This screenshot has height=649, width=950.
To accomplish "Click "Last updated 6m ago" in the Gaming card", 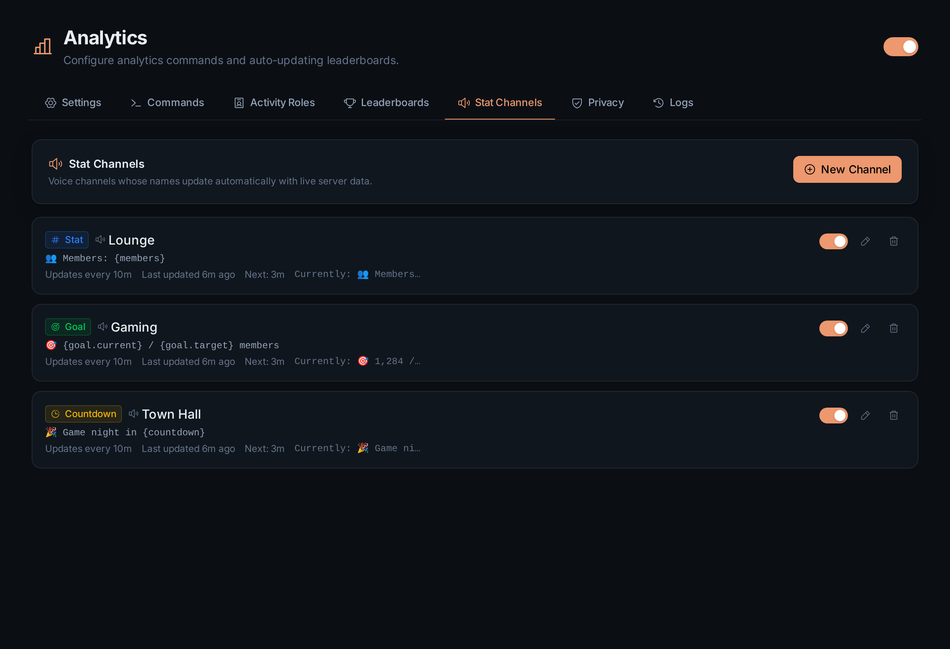I will point(188,362).
